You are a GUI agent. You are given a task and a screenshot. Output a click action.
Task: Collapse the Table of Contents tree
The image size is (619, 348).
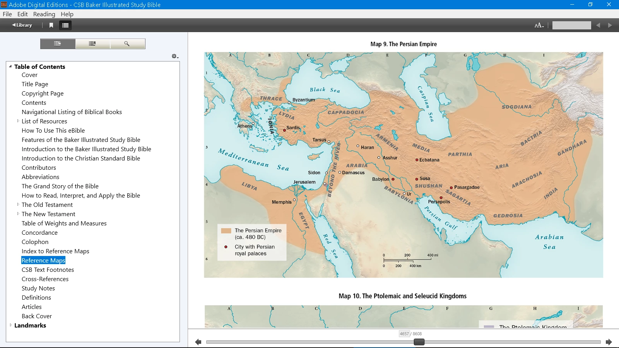(10, 66)
